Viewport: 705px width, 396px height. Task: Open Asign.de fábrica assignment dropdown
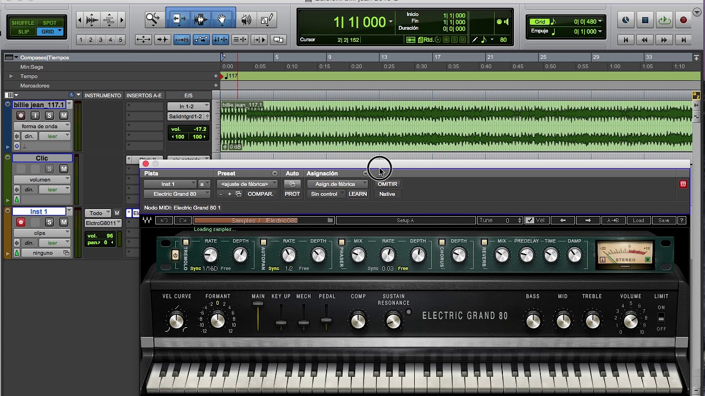(x=337, y=184)
